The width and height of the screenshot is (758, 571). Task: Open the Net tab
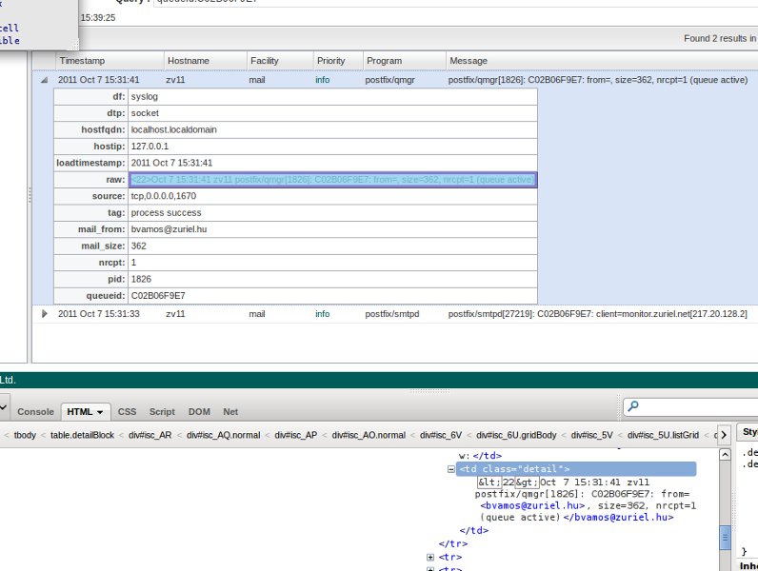tap(230, 412)
